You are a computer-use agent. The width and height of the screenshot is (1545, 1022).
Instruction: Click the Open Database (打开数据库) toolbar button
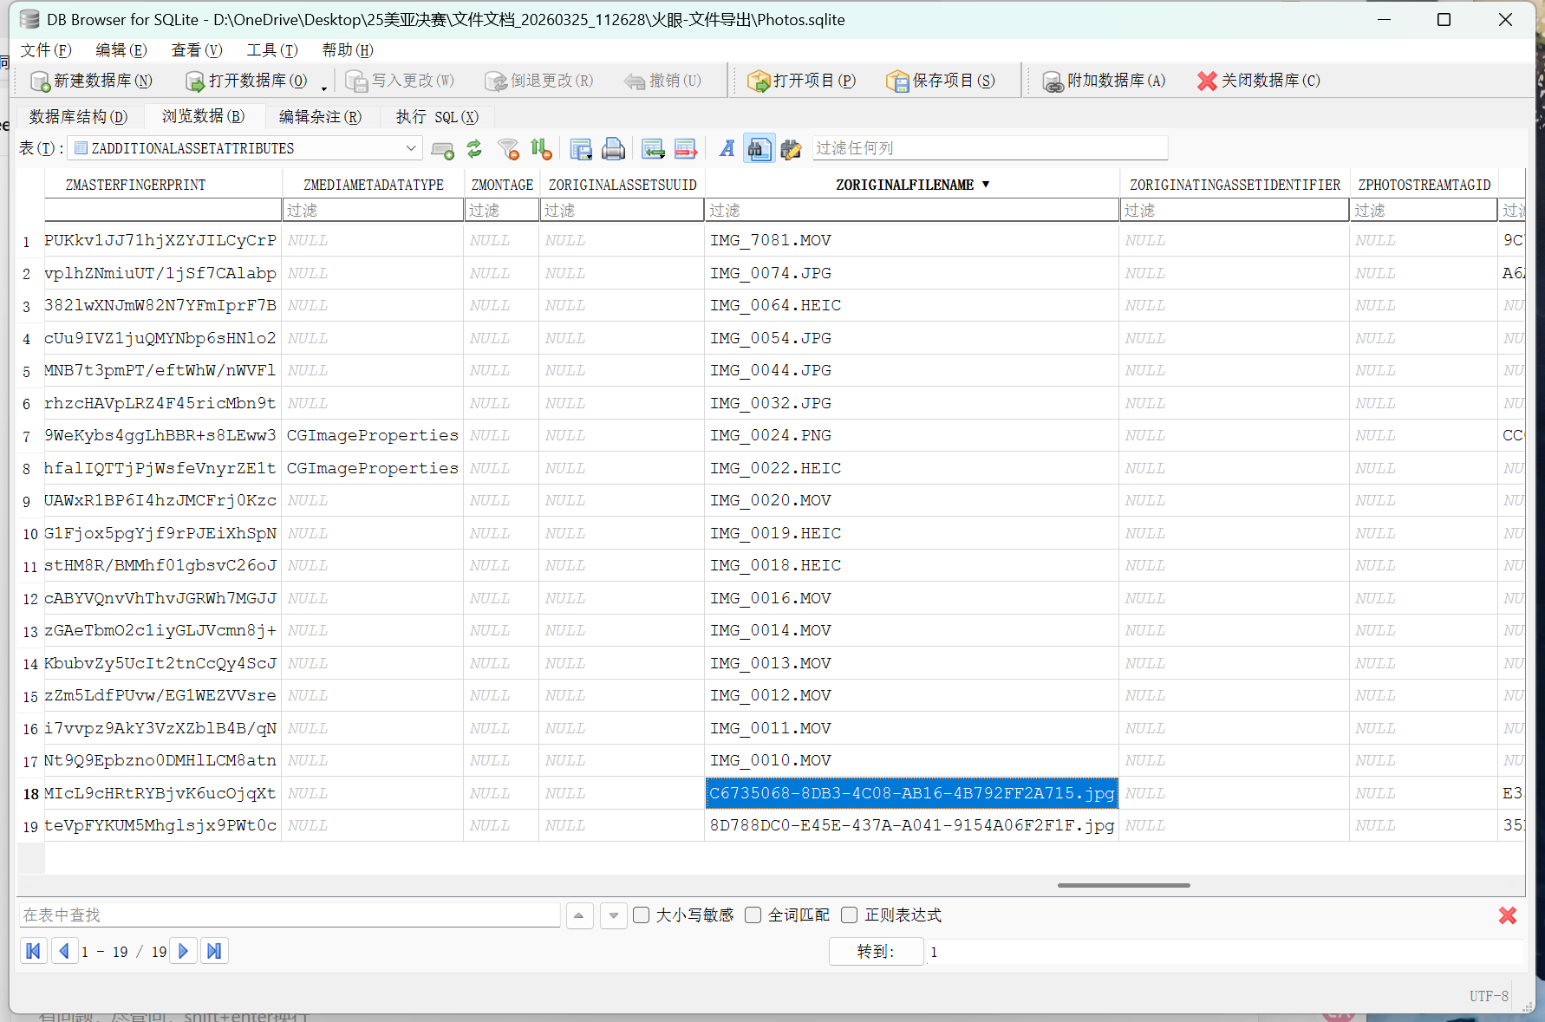point(246,81)
